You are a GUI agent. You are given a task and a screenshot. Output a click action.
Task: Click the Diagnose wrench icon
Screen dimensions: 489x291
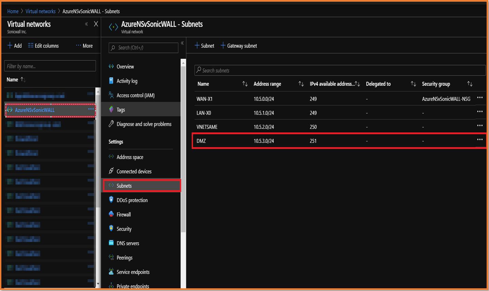[x=111, y=124]
